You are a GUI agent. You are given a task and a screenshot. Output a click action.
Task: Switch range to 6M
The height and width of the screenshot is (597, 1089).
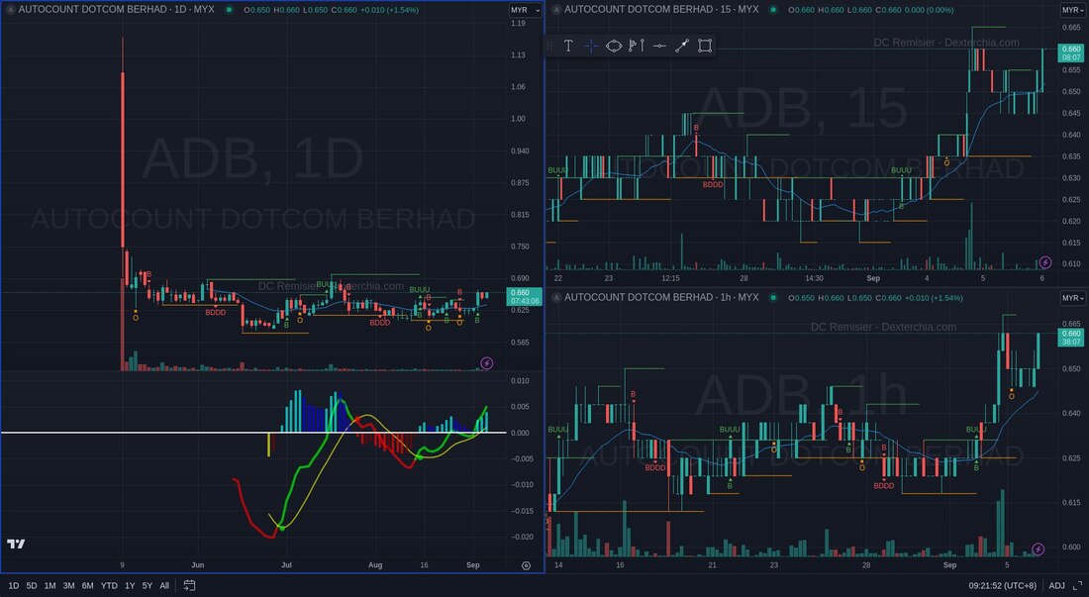[x=87, y=586]
